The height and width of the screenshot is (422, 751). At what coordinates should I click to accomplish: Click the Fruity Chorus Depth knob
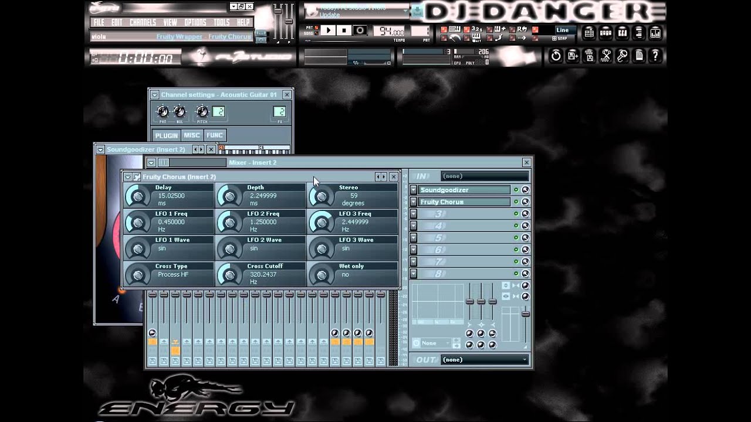click(229, 196)
